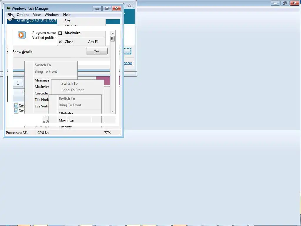Click the CPU usage label in the status bar
The image size is (301, 226).
[x=43, y=133]
